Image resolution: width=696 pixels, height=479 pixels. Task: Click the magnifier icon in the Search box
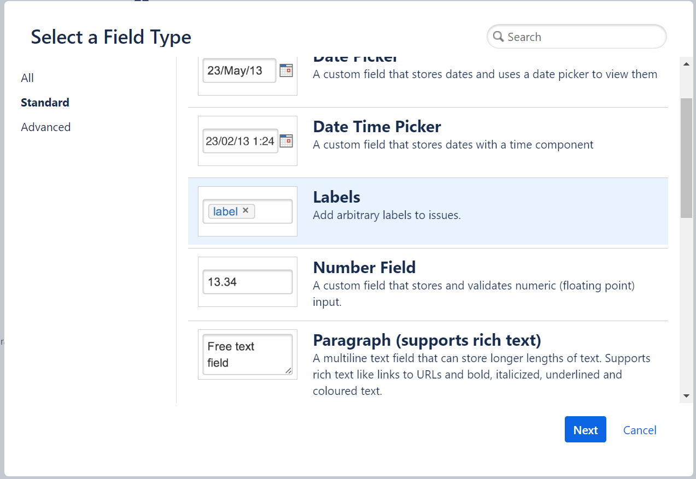coord(498,36)
